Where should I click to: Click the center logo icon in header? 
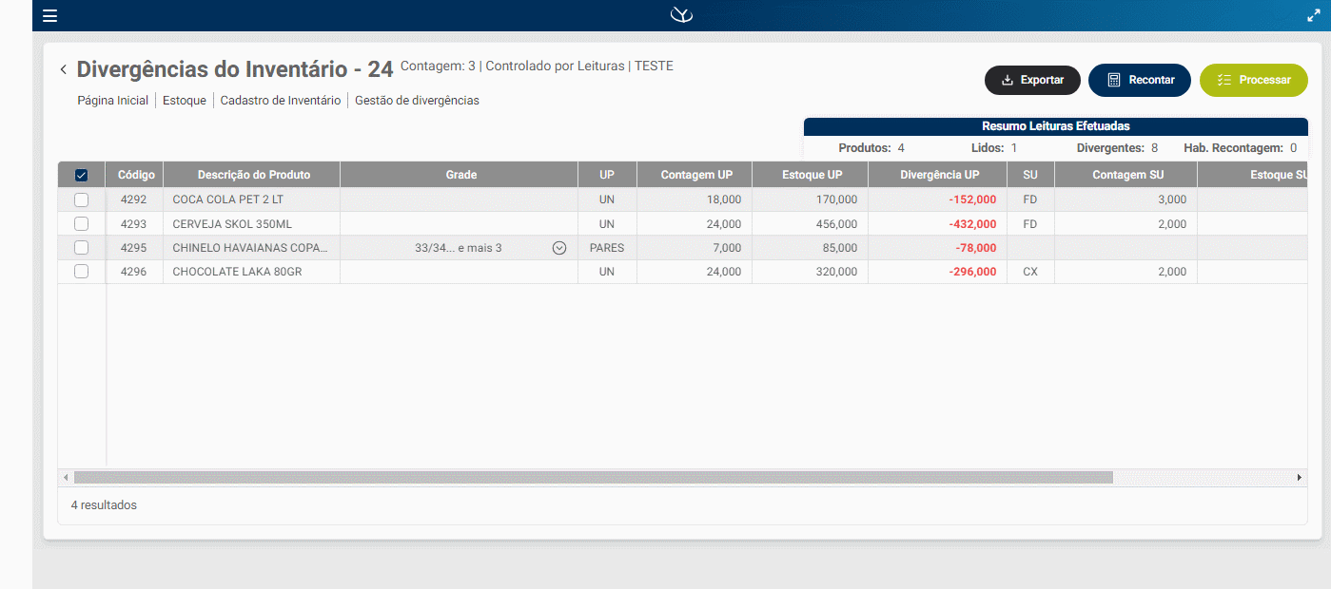pos(681,15)
